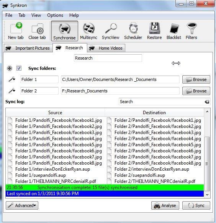Click the New tab toolbar icon
216x223 pixels.
[16, 31]
